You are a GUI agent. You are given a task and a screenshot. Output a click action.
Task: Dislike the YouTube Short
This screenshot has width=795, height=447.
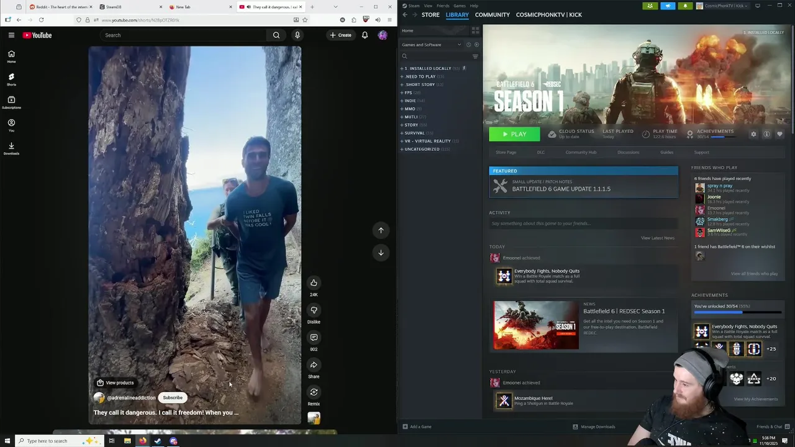click(314, 310)
